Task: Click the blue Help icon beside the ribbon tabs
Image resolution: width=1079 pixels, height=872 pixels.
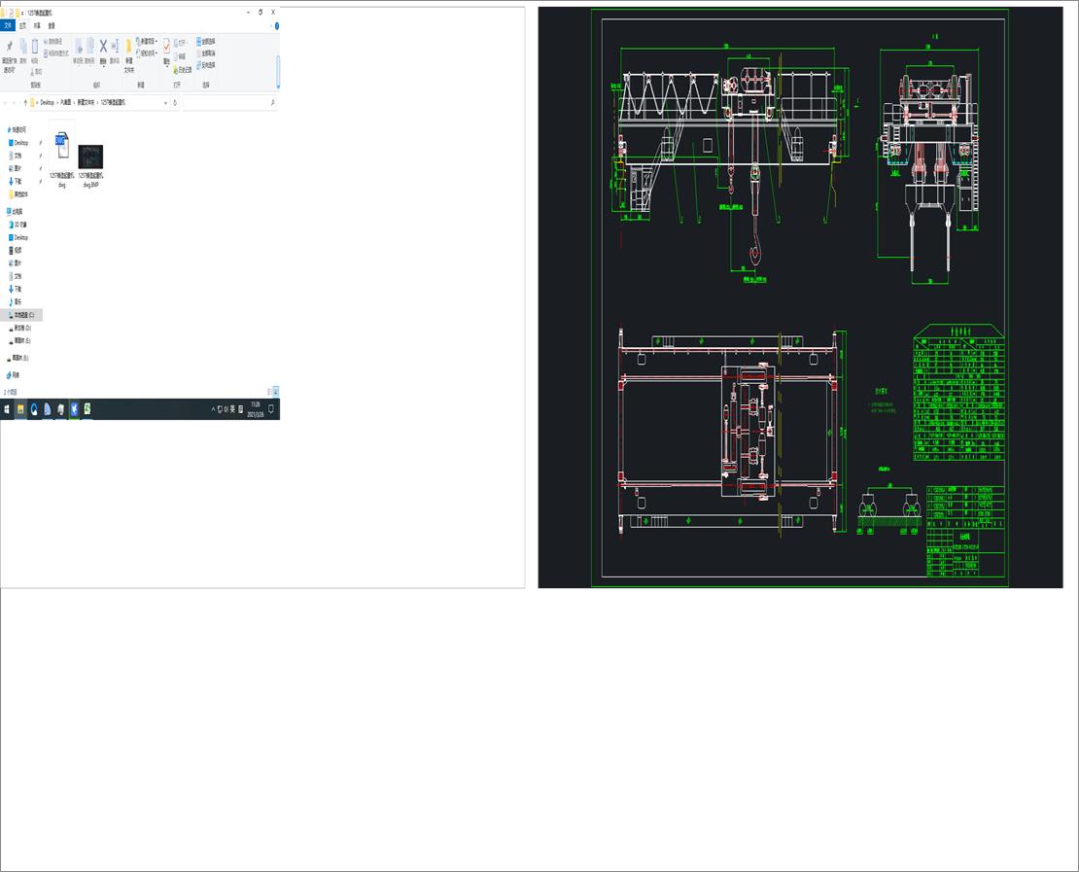Action: (x=277, y=26)
